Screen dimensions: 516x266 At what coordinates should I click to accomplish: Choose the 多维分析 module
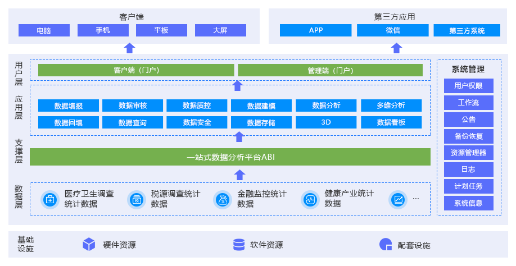391,106
